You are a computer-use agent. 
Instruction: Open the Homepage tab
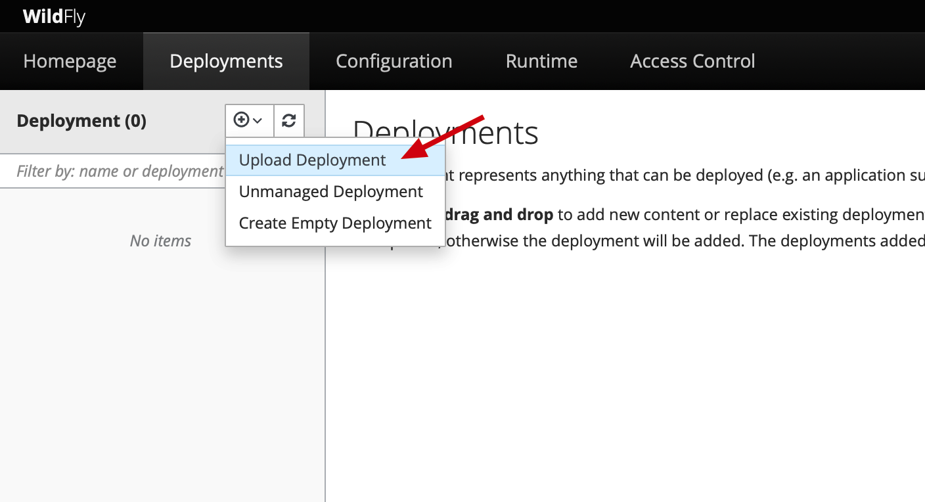pyautogui.click(x=70, y=61)
